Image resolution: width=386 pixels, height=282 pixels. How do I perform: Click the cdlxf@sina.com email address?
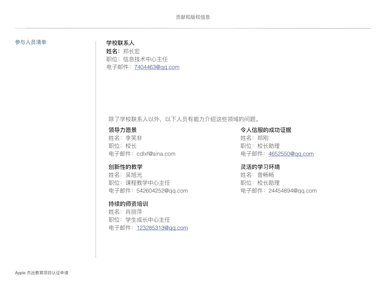pyautogui.click(x=156, y=154)
